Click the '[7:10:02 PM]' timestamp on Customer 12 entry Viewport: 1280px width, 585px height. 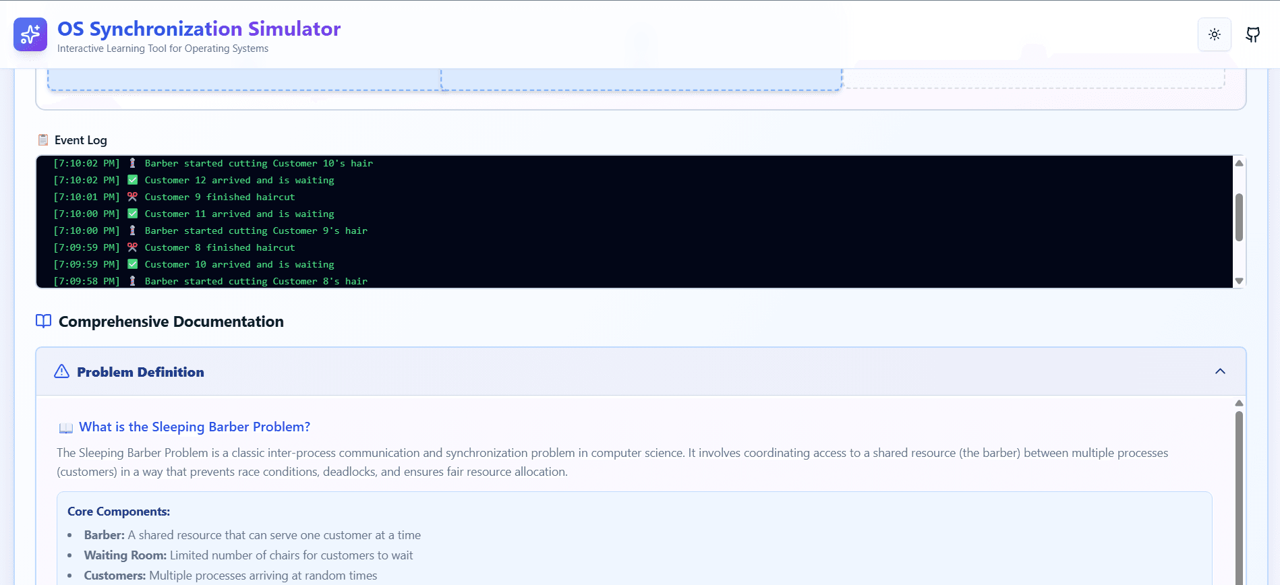[86, 180]
